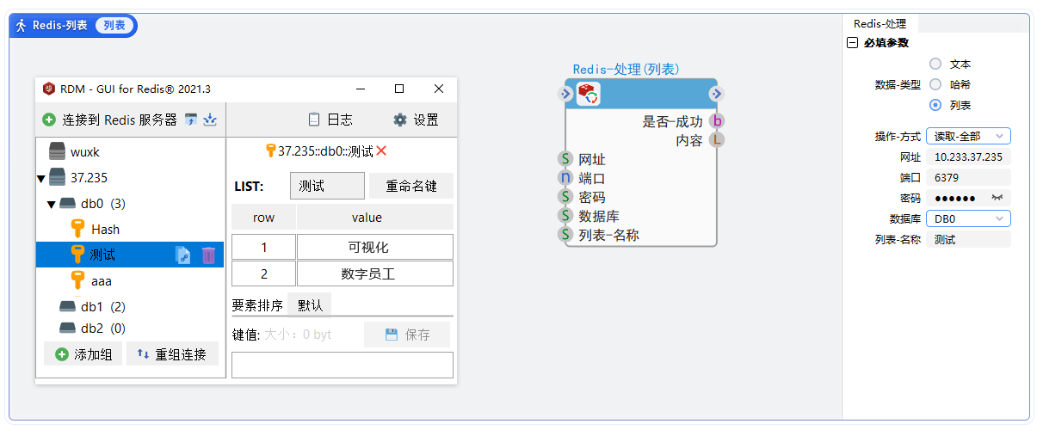The image size is (1043, 430).
Task: Switch to the 37.235::db0::测试 key tab
Action: [x=320, y=150]
